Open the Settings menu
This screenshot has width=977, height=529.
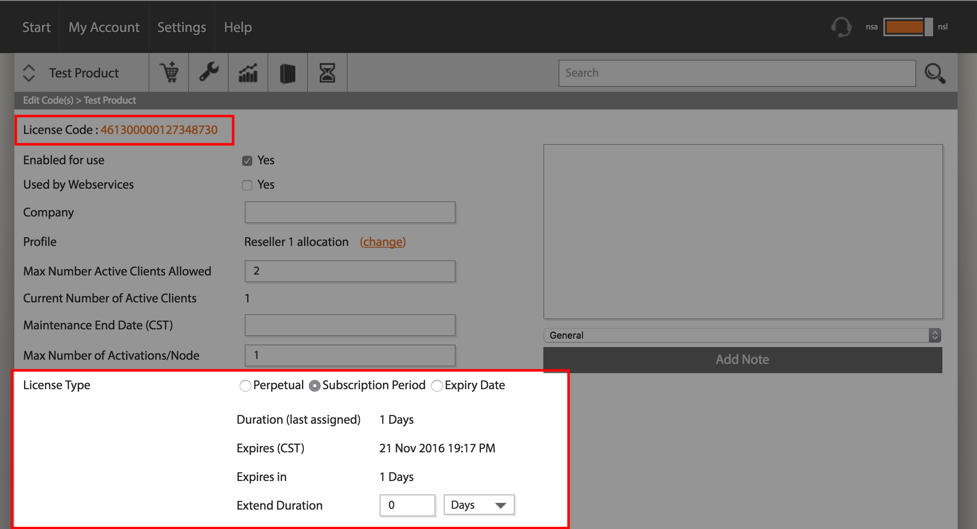181,27
